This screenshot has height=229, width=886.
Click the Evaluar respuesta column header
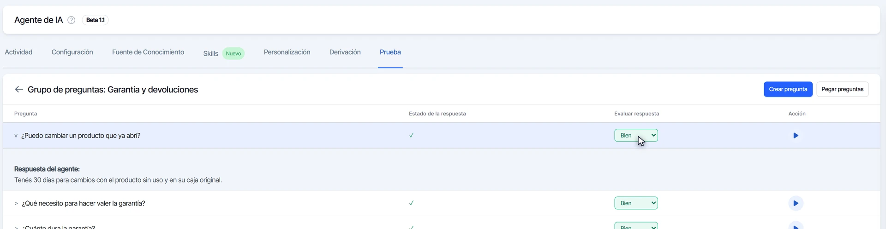636,114
